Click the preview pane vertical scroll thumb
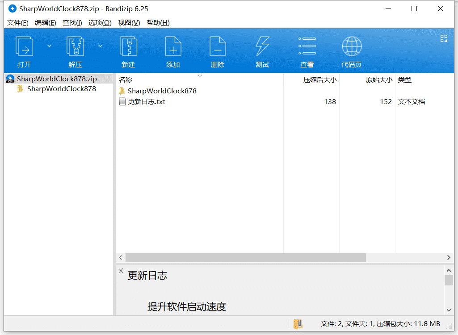458x335 pixels. pos(449,281)
